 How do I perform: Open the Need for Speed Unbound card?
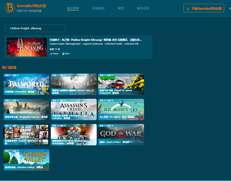[x=121, y=84]
